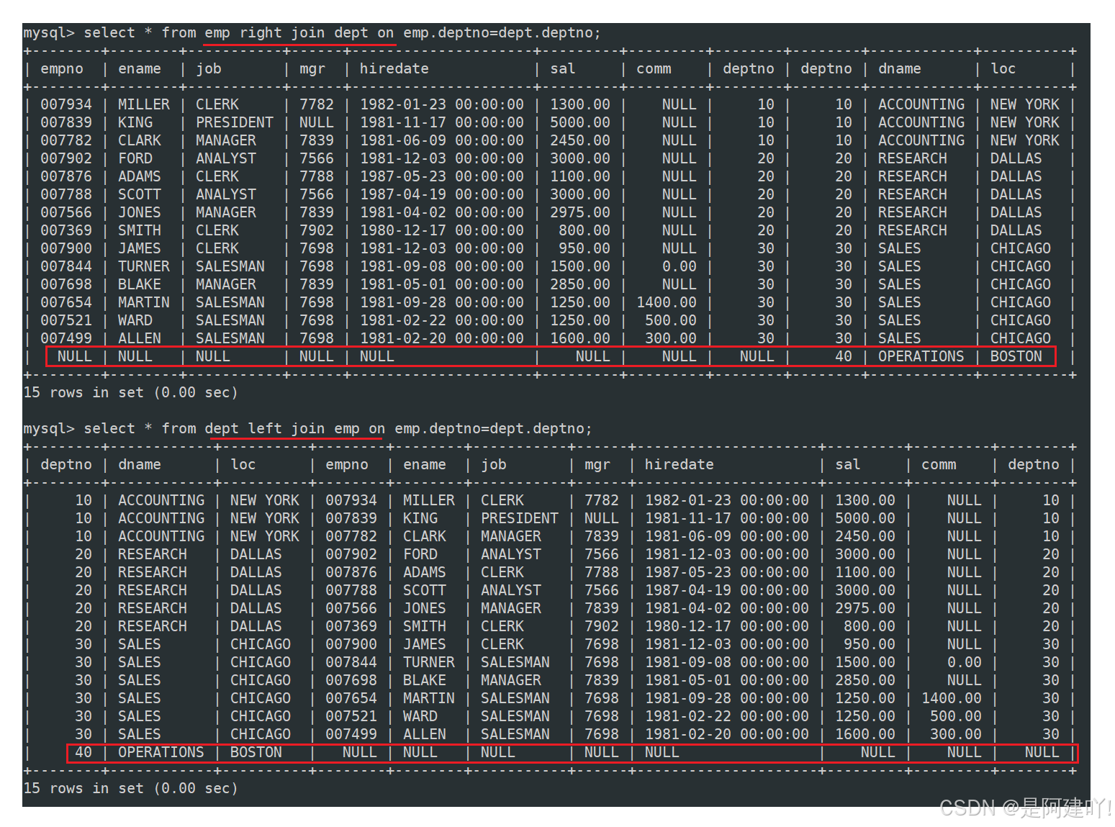Click 2975.00 salary in right join result
The width and height of the screenshot is (1115, 827).
point(580,213)
